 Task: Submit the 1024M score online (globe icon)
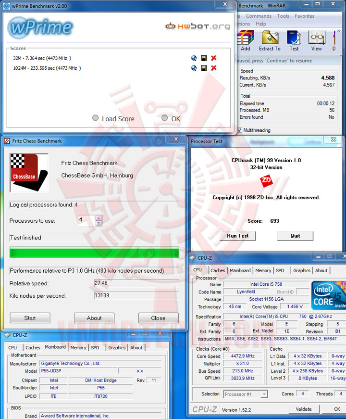point(194,68)
